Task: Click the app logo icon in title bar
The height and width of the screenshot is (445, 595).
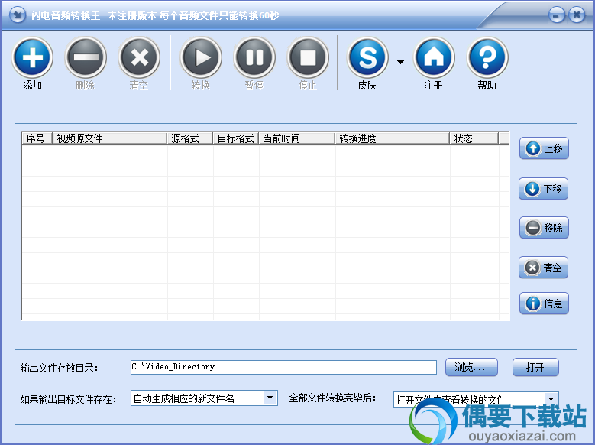Action: point(17,15)
